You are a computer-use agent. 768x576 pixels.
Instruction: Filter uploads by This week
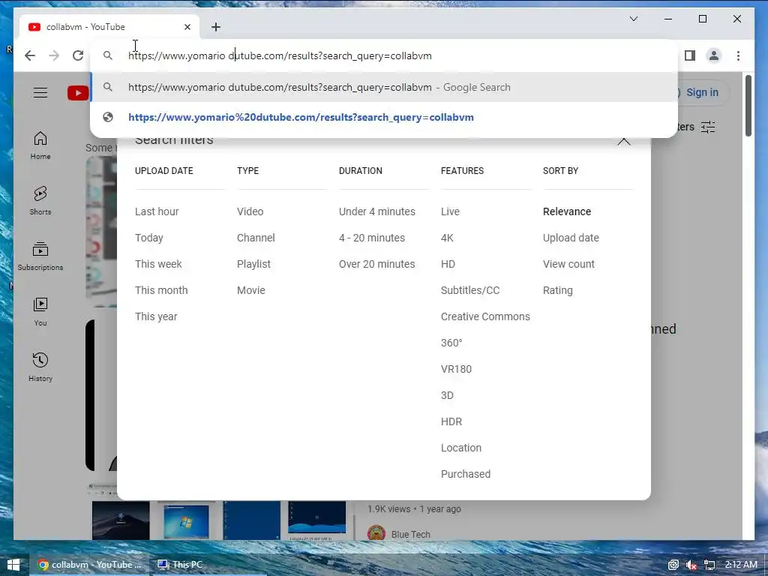(158, 264)
